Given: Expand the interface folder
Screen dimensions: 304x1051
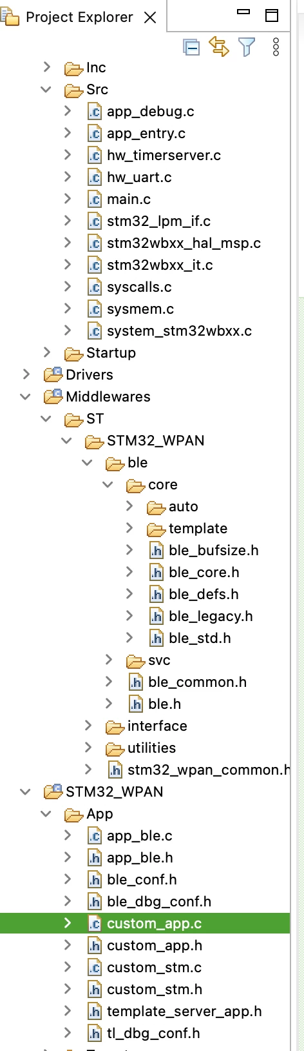Looking at the screenshot, I should click(88, 725).
